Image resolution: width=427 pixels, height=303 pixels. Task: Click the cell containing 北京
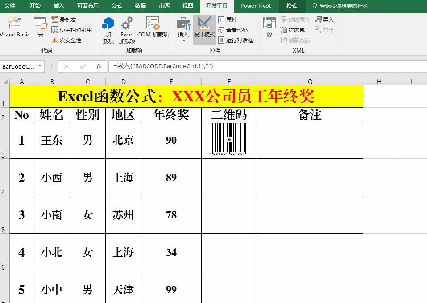click(x=123, y=140)
